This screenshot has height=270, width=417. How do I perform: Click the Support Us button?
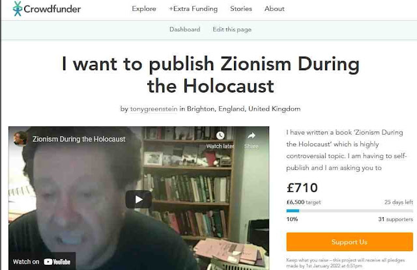pyautogui.click(x=349, y=242)
